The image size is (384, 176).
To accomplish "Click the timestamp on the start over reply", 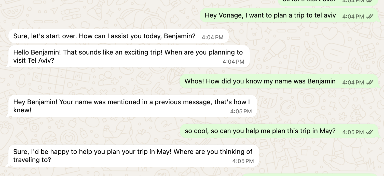I will click(212, 37).
